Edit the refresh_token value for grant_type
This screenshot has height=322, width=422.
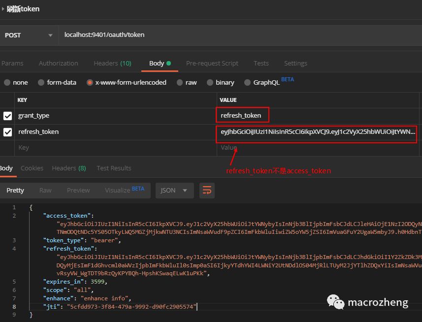point(318,116)
